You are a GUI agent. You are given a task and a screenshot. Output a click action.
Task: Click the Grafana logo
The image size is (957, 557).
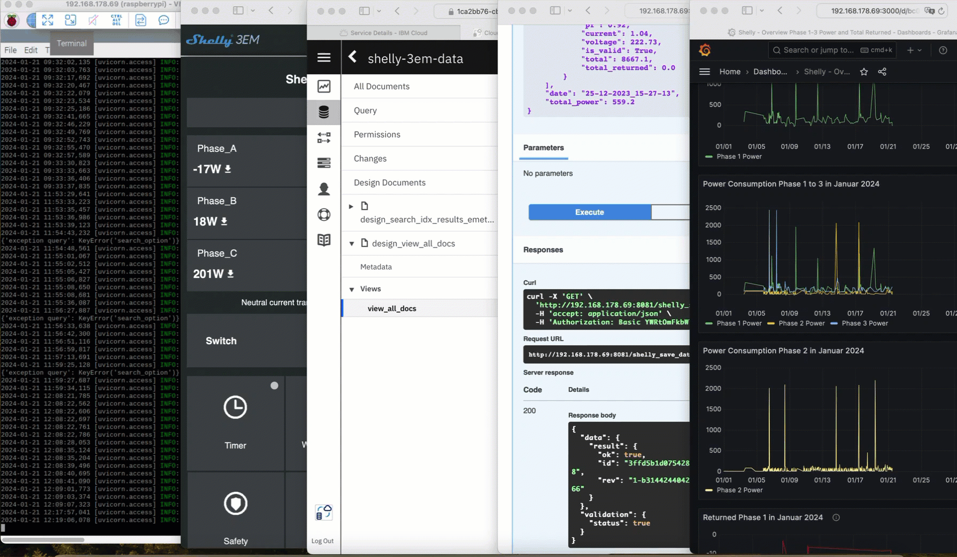(x=705, y=50)
